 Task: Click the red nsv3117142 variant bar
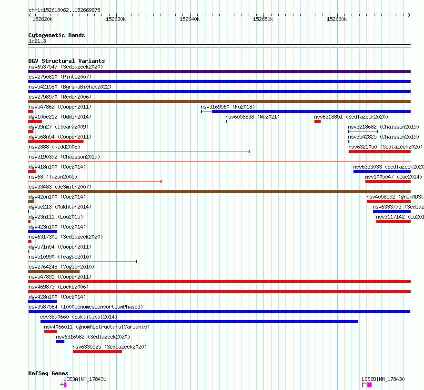tap(394, 221)
